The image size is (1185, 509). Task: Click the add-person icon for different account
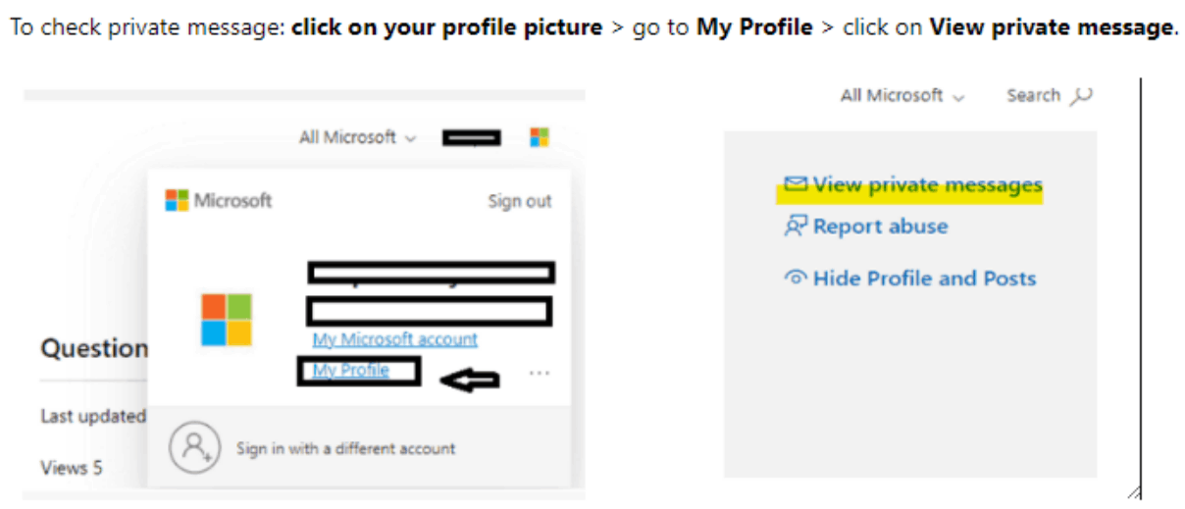pos(194,448)
